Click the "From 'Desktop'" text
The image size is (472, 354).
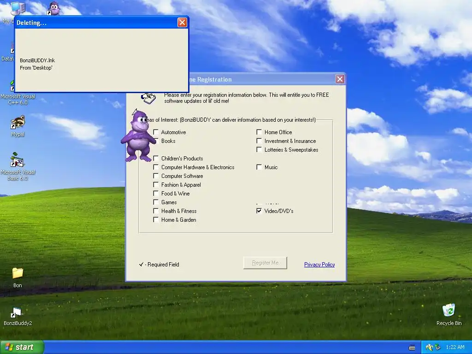click(36, 68)
